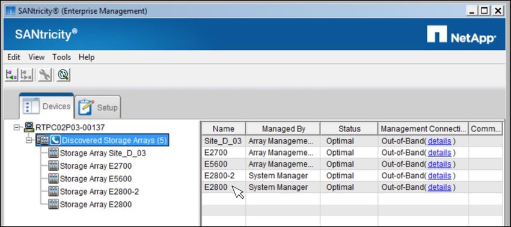
Task: Open the View menu
Action: click(36, 57)
